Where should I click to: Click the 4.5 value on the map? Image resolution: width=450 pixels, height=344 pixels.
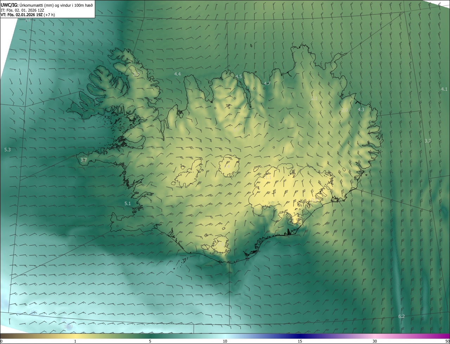coord(239,76)
